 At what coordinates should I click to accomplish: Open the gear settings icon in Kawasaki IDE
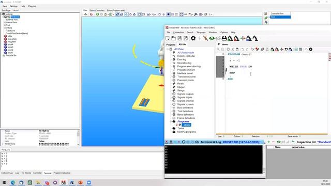(x=193, y=38)
